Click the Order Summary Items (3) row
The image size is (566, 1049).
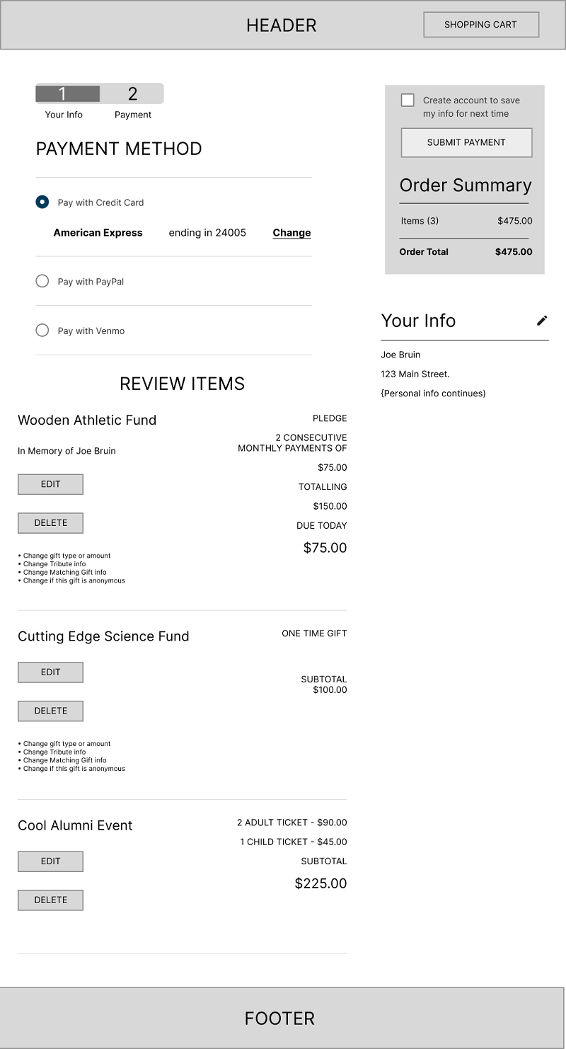coord(465,221)
